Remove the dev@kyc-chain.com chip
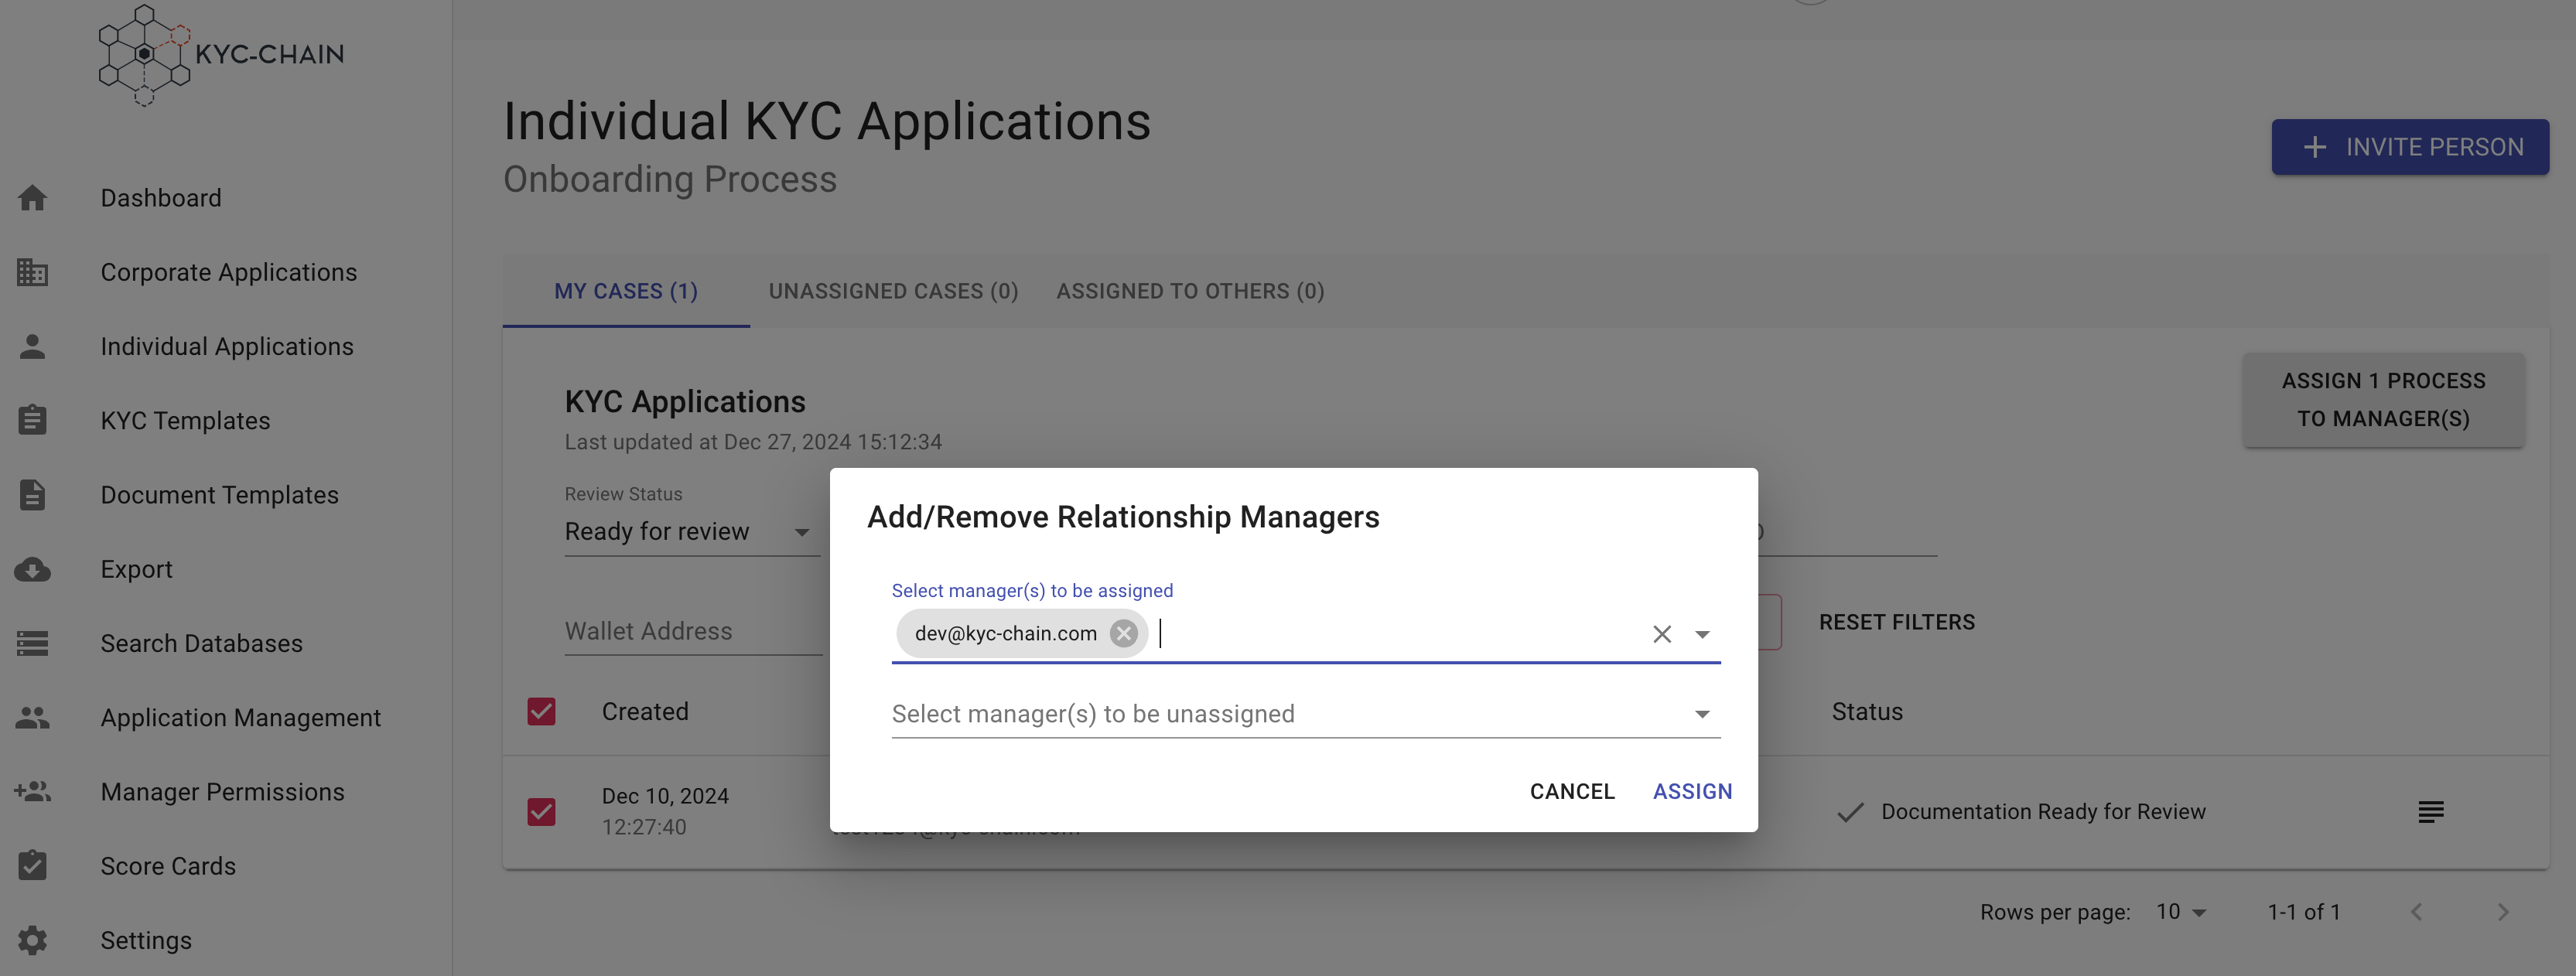The width and height of the screenshot is (2576, 976). click(x=1124, y=634)
